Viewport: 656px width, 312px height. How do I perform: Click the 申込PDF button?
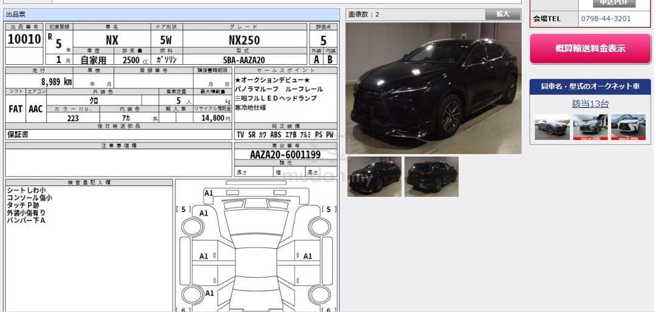point(613,3)
